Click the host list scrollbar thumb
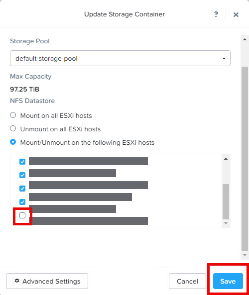This screenshot has width=249, height=295. coord(226,201)
